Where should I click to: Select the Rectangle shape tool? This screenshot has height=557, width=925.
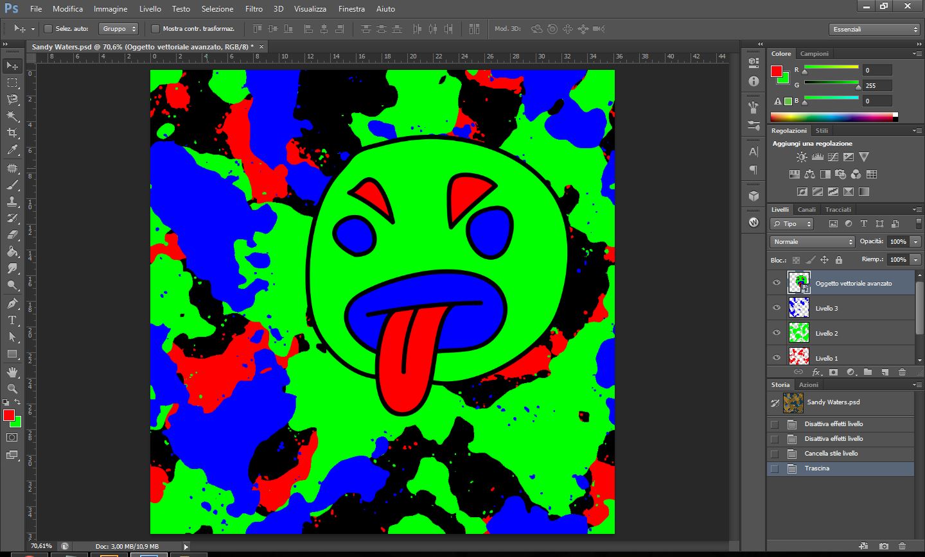coord(12,354)
